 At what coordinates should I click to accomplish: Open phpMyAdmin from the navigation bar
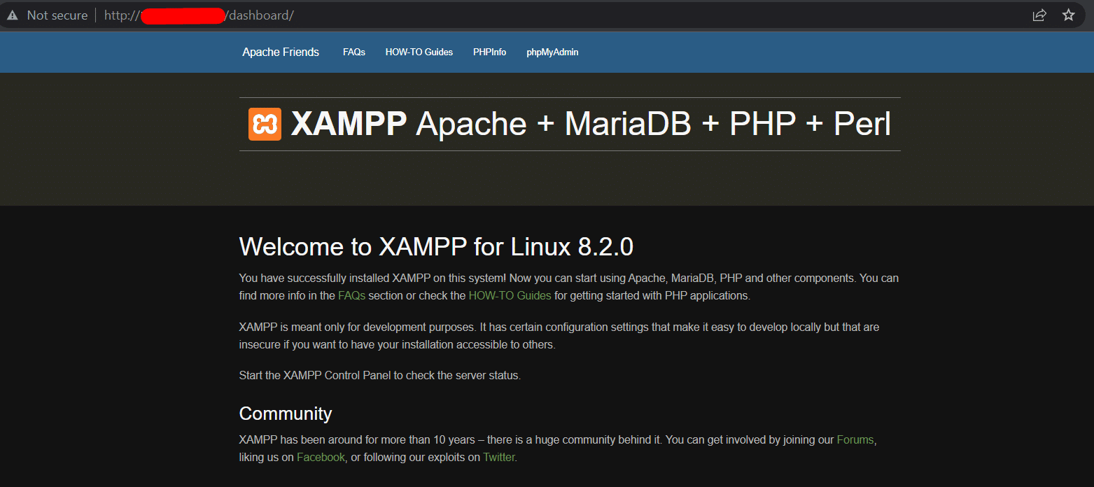[552, 52]
